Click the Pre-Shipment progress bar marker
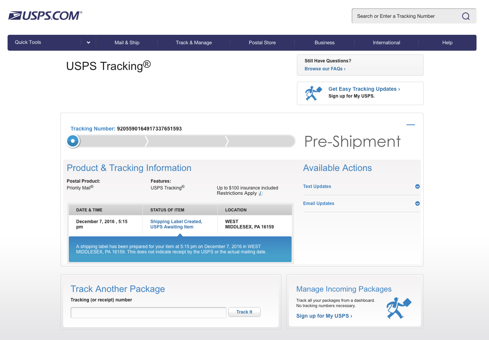489x340 pixels. [x=73, y=141]
